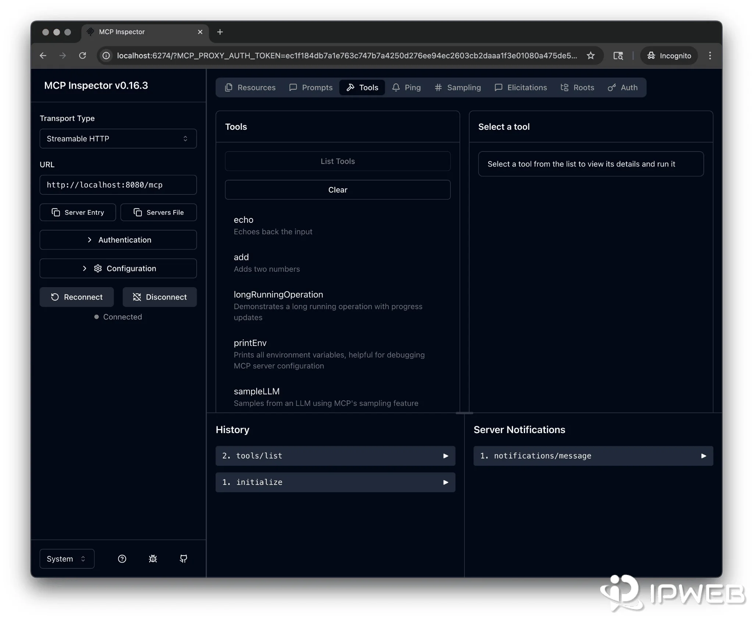Select the add tool
The width and height of the screenshot is (753, 618).
338,263
